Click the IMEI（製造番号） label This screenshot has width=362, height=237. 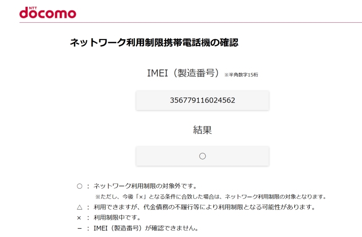click(183, 73)
